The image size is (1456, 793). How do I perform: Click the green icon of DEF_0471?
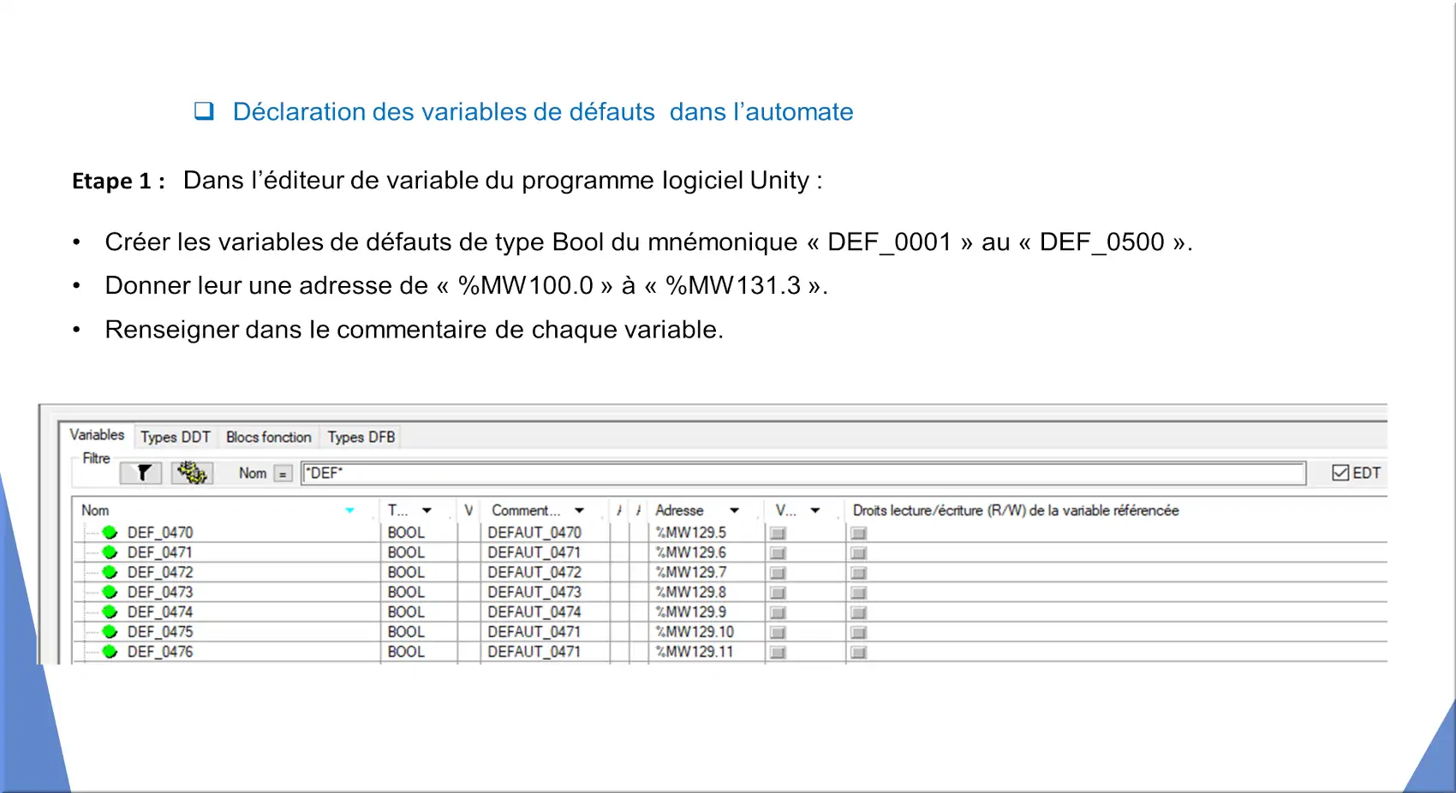click(110, 552)
